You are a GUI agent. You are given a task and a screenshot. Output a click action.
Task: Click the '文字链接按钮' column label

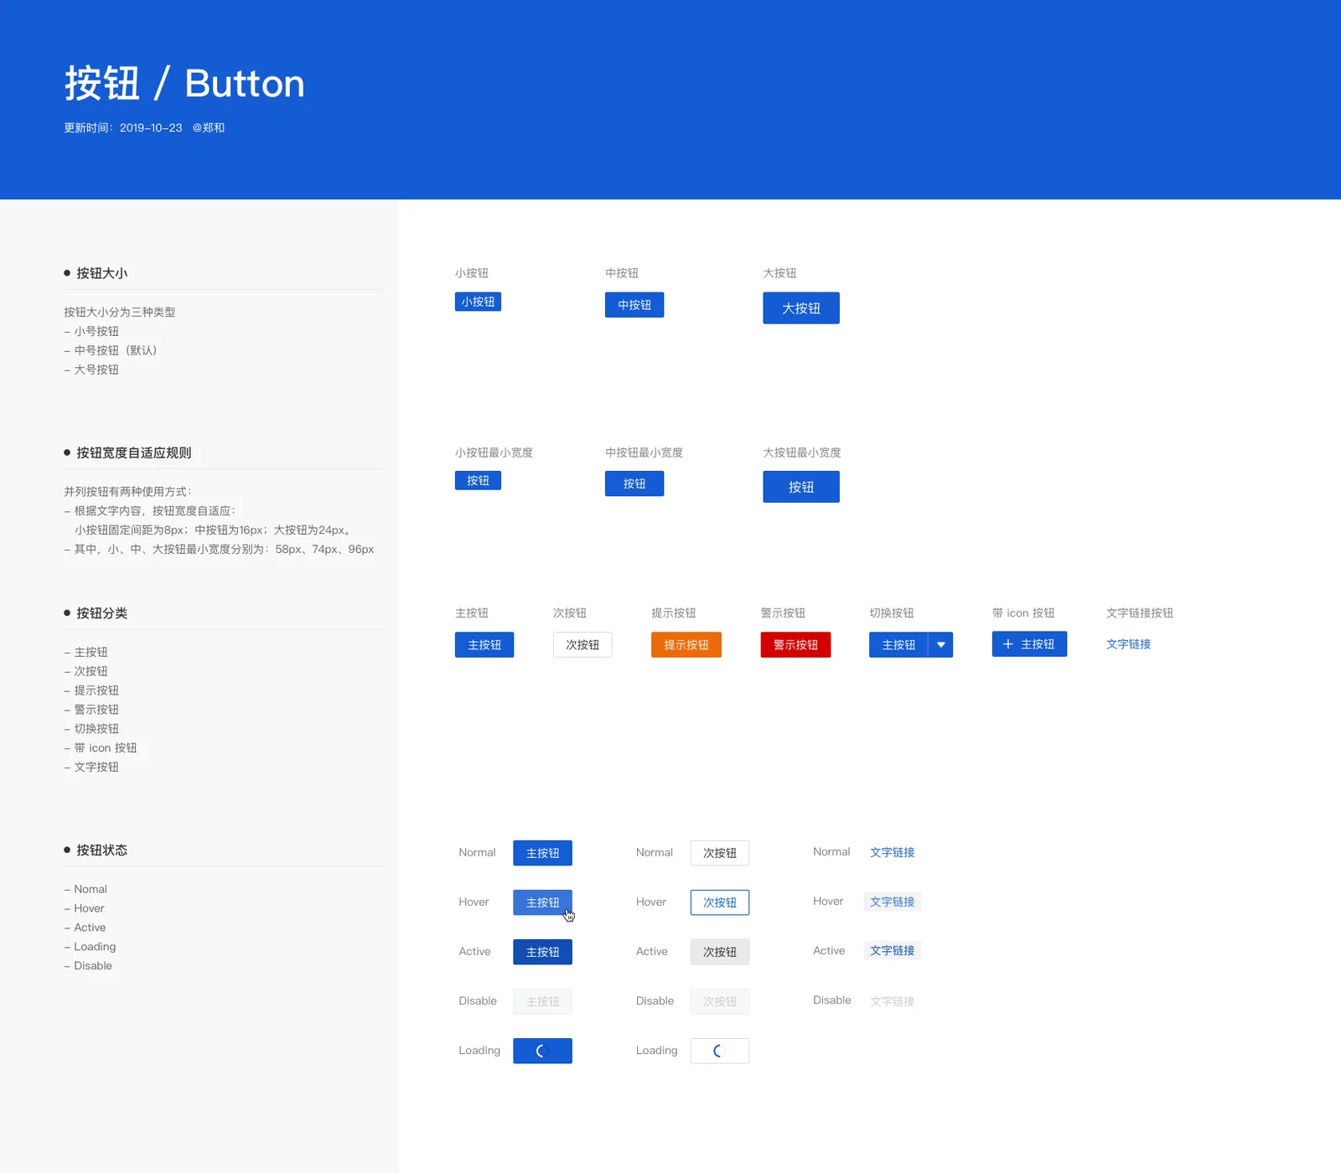pyautogui.click(x=1139, y=613)
